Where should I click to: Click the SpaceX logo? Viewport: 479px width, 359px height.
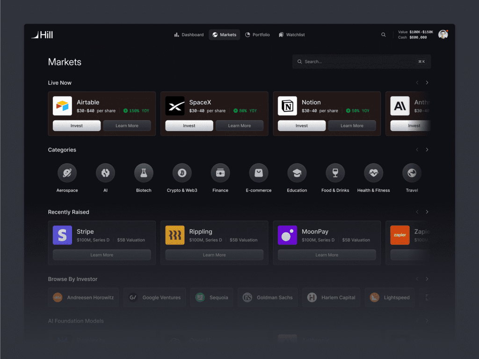tap(175, 106)
